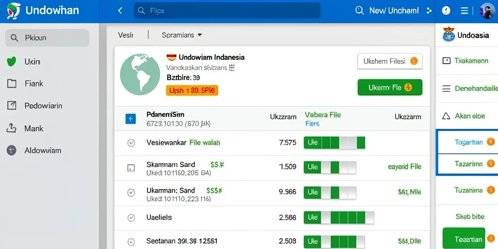Open Tiiakamann in the right panel
498x249 pixels.
tap(471, 61)
